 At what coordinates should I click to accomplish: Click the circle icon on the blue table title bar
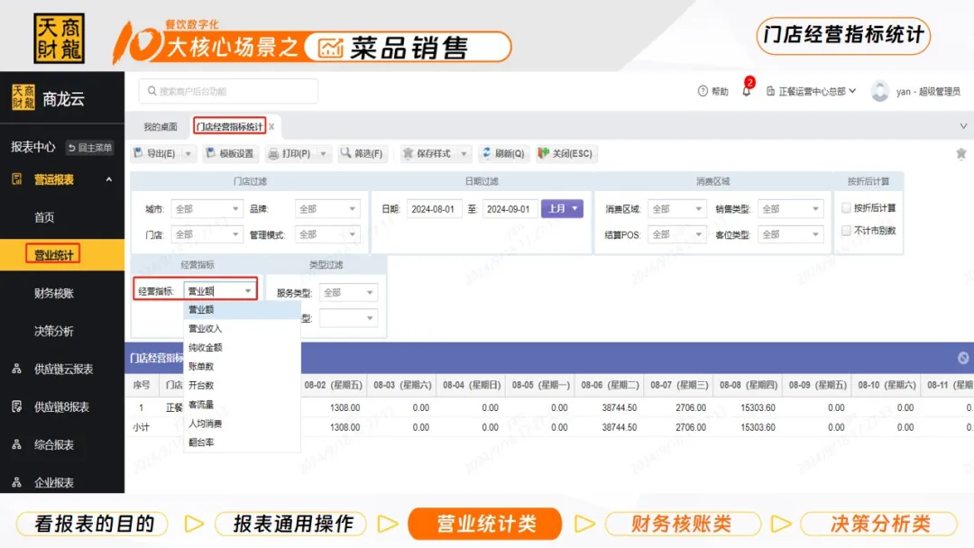[x=963, y=358]
